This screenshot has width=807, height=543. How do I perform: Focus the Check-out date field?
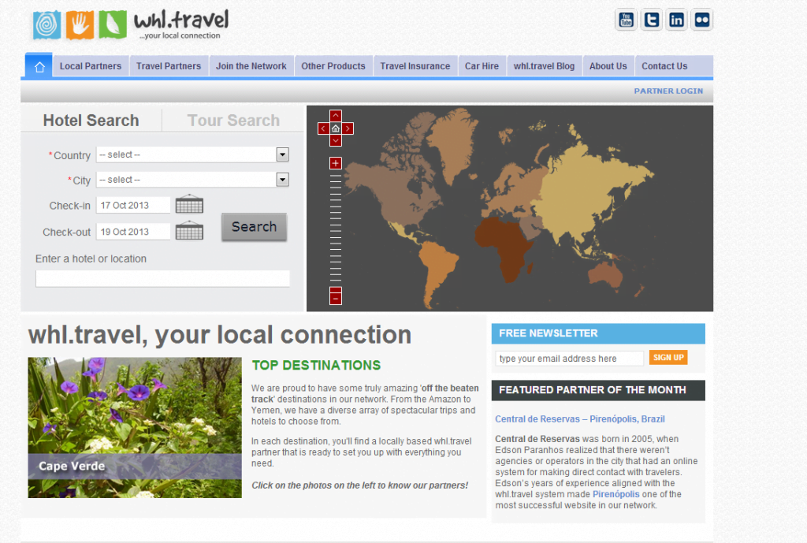coord(133,232)
